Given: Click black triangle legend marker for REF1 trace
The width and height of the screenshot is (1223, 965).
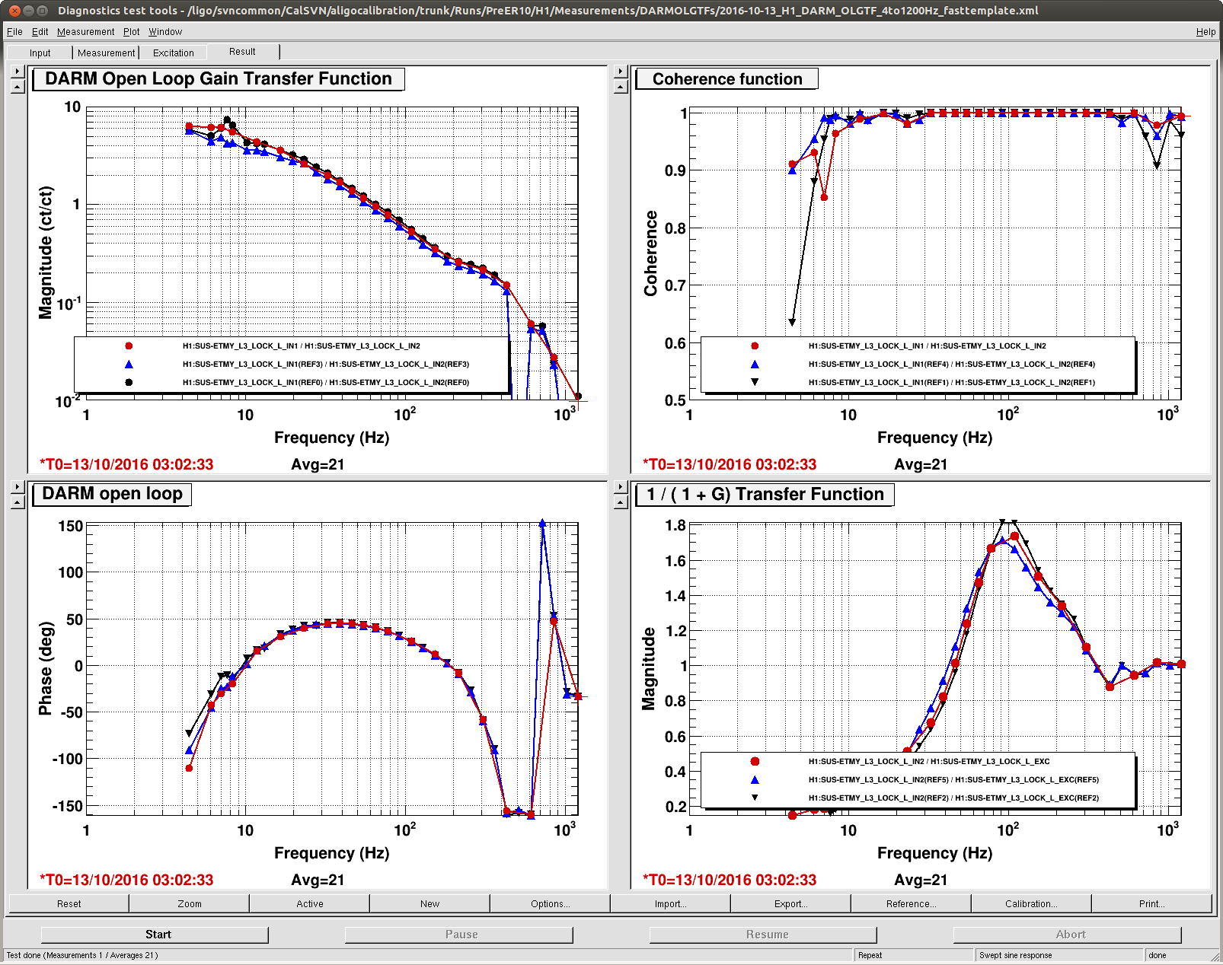Looking at the screenshot, I should point(755,382).
